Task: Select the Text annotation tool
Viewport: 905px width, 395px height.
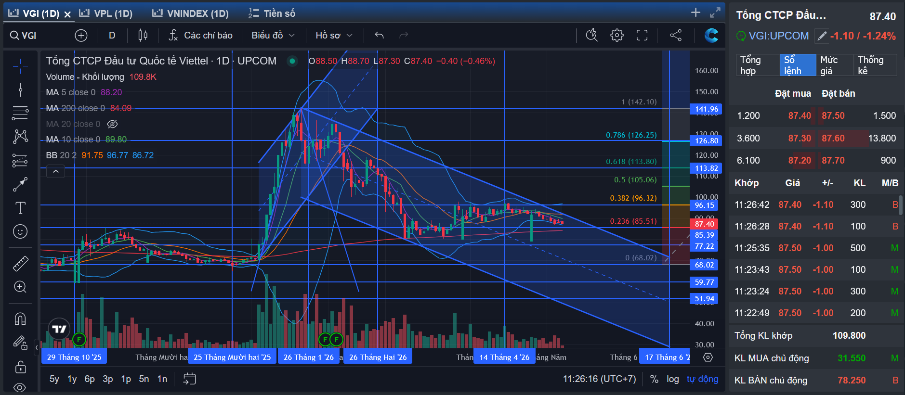Action: 20,208
